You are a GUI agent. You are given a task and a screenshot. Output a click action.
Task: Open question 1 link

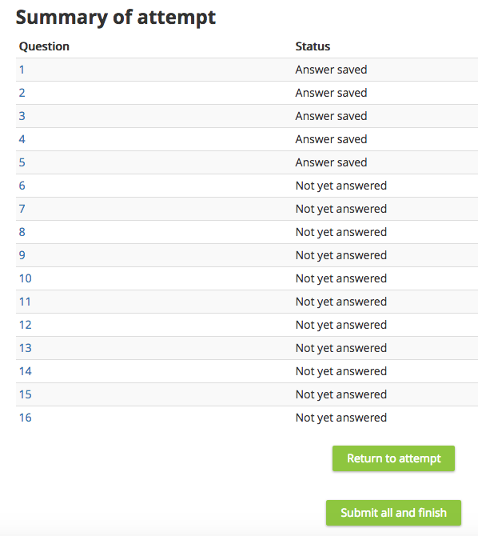(22, 70)
